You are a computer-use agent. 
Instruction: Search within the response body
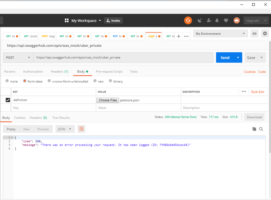coord(261,129)
